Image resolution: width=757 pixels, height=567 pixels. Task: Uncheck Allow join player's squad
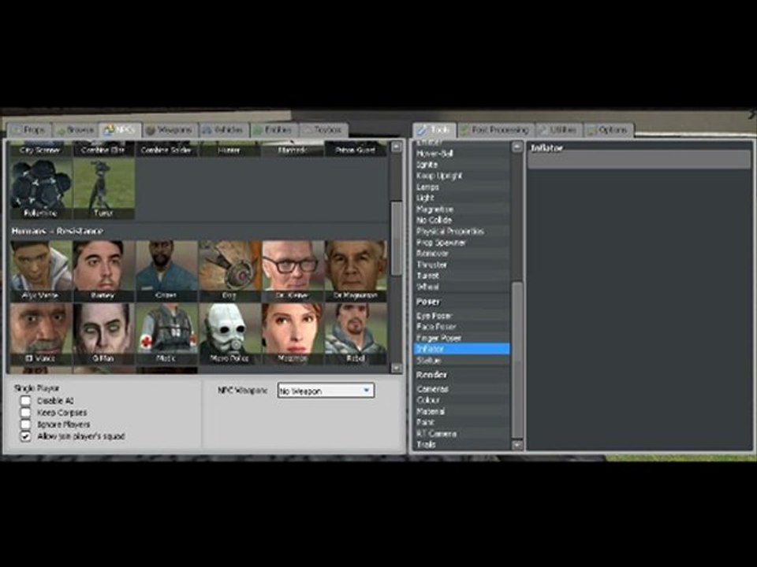coord(25,436)
